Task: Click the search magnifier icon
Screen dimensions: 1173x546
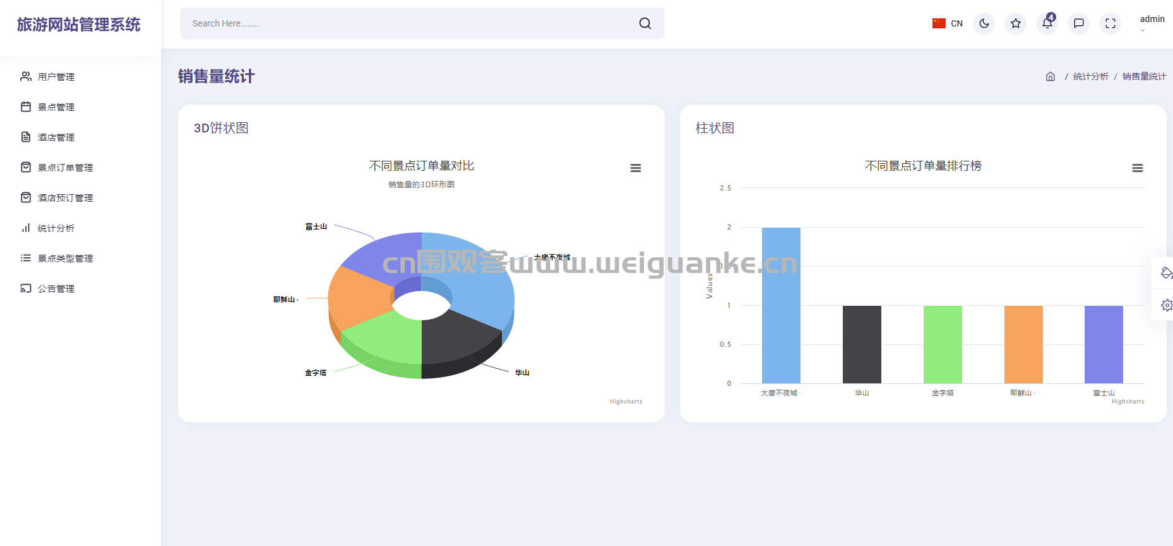Action: 645,23
